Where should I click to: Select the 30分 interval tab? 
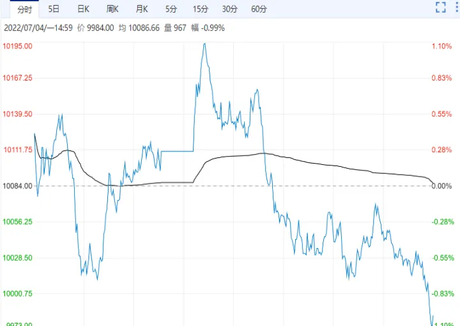pos(230,9)
